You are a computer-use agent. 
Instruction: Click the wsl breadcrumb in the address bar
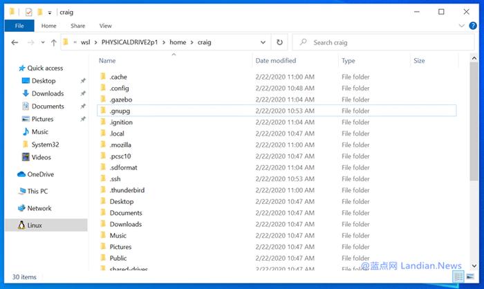coord(85,42)
